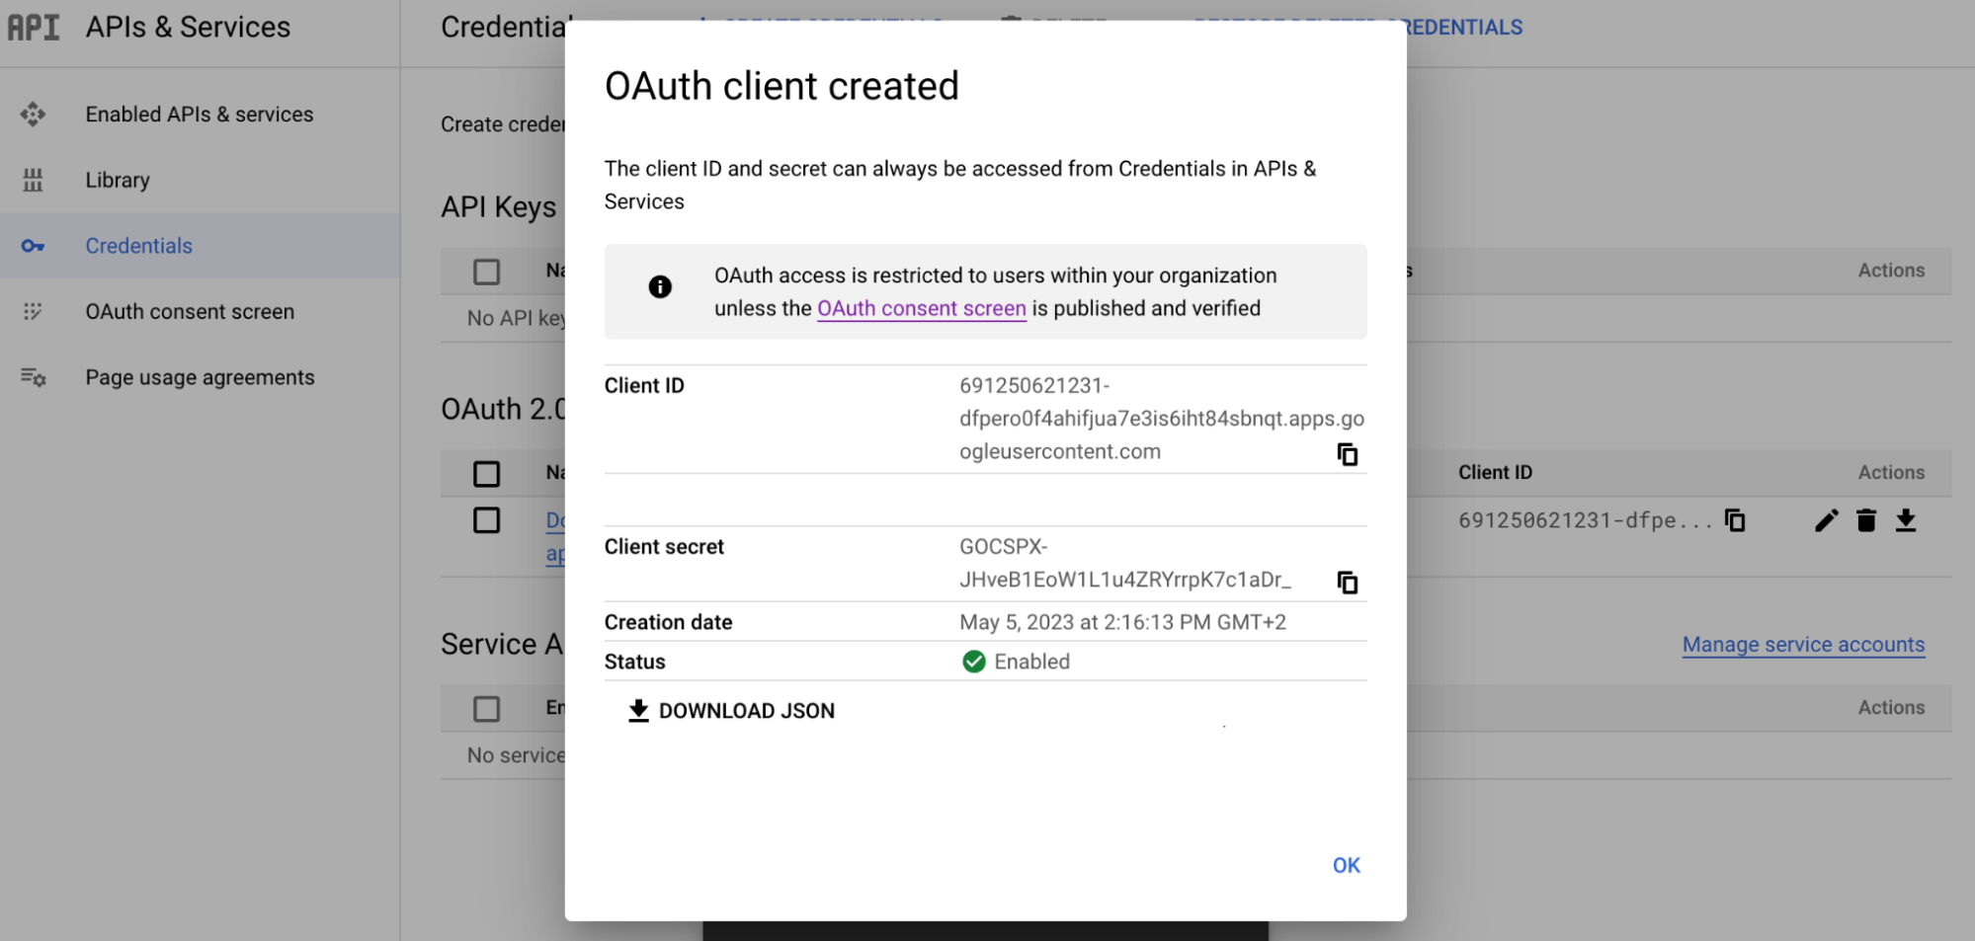This screenshot has height=941, width=1975.
Task: Delete the OAuth client with the trash icon
Action: click(x=1865, y=520)
